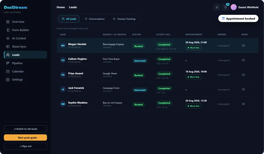Viewport: 264px width, 154px height.
Task: Toggle the light/dark theme sun icon
Action: point(217,7)
